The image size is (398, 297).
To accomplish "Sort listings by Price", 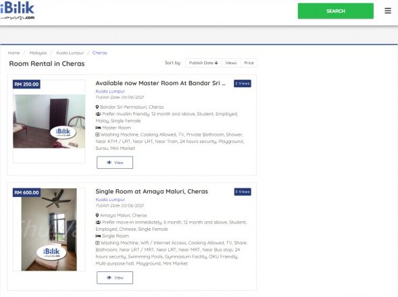I will pos(249,63).
